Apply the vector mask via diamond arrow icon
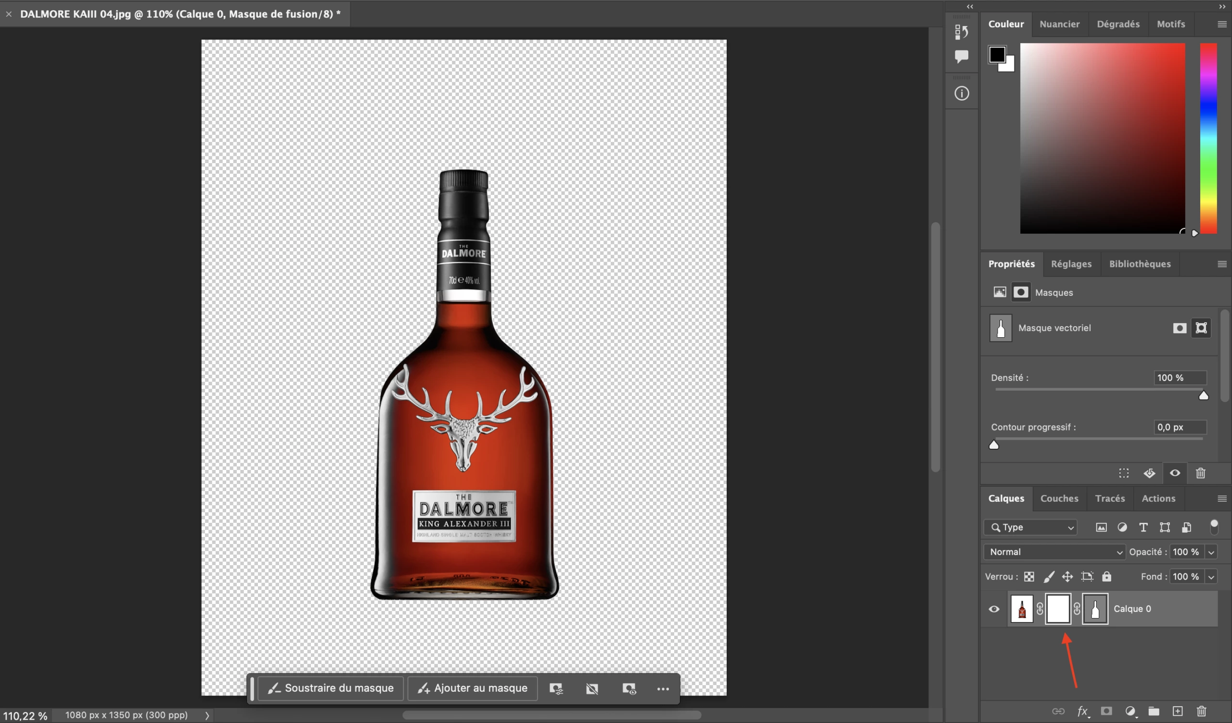The image size is (1232, 723). coord(1149,473)
